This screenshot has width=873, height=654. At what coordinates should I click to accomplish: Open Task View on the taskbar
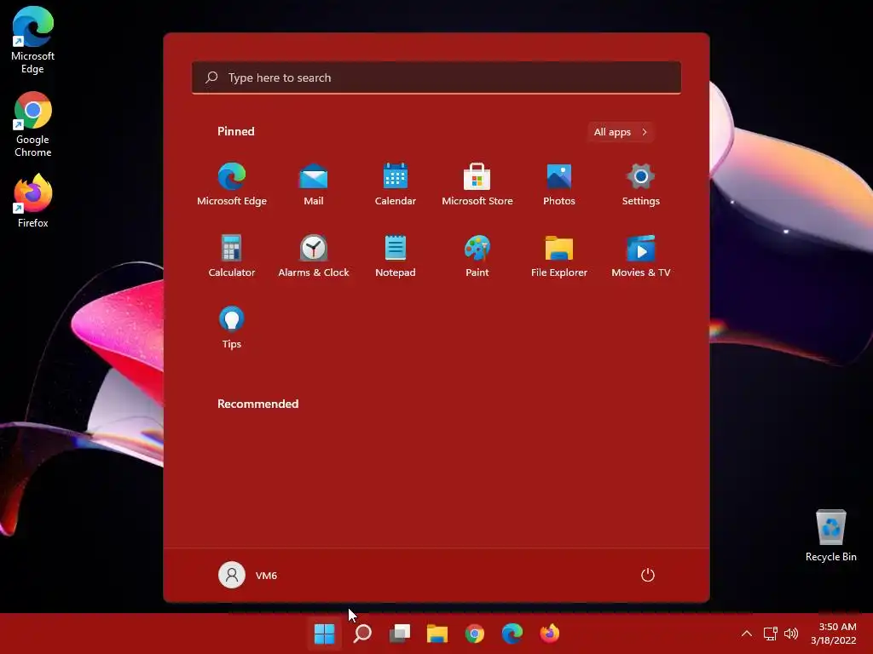[400, 634]
